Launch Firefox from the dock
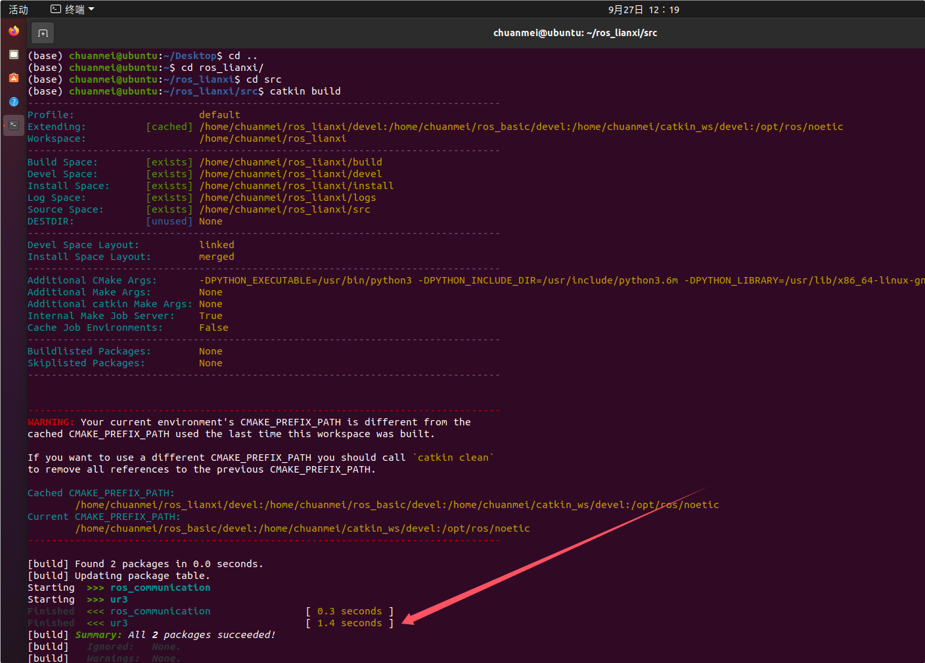Screen dimensions: 925x663 (13, 31)
